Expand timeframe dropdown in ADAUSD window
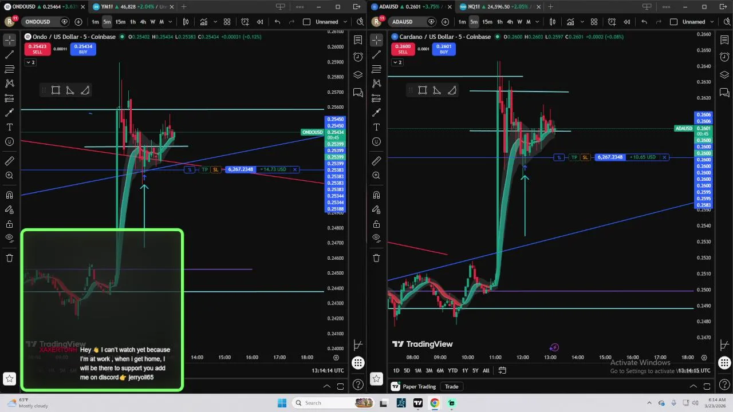 pyautogui.click(x=538, y=22)
